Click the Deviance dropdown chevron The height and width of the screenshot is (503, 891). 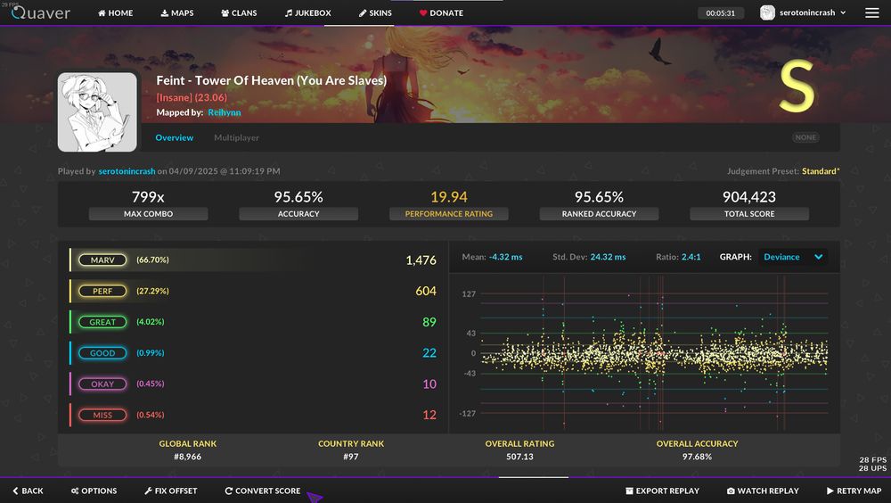coord(818,257)
